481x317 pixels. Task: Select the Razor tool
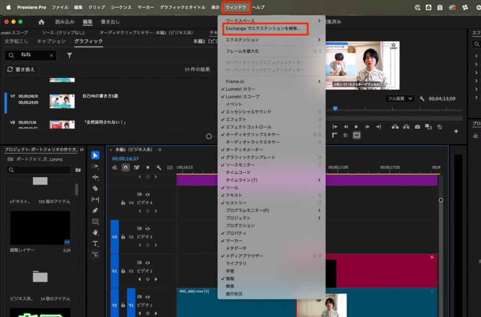pos(95,189)
